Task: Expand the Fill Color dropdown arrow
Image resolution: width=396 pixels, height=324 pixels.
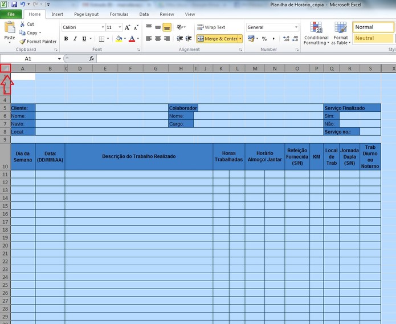Action: coord(125,39)
